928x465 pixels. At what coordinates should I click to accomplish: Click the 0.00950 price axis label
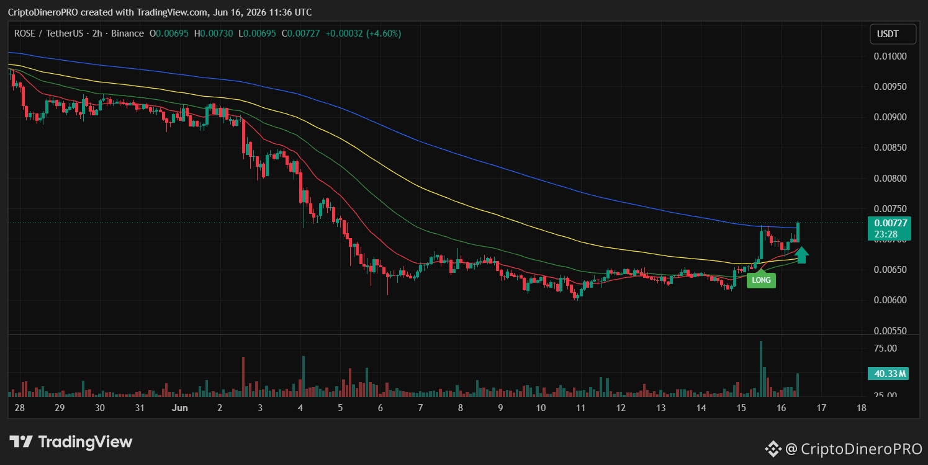[890, 87]
